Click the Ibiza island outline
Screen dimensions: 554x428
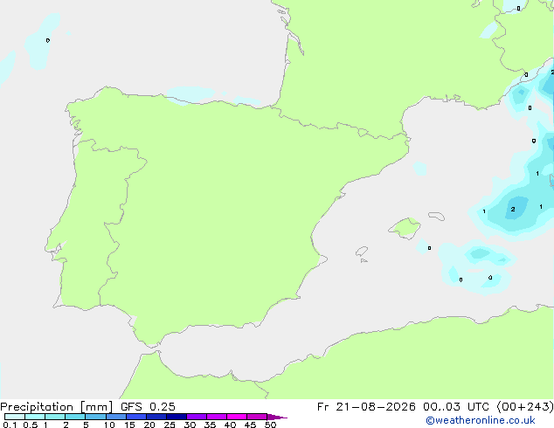pyautogui.click(x=362, y=252)
